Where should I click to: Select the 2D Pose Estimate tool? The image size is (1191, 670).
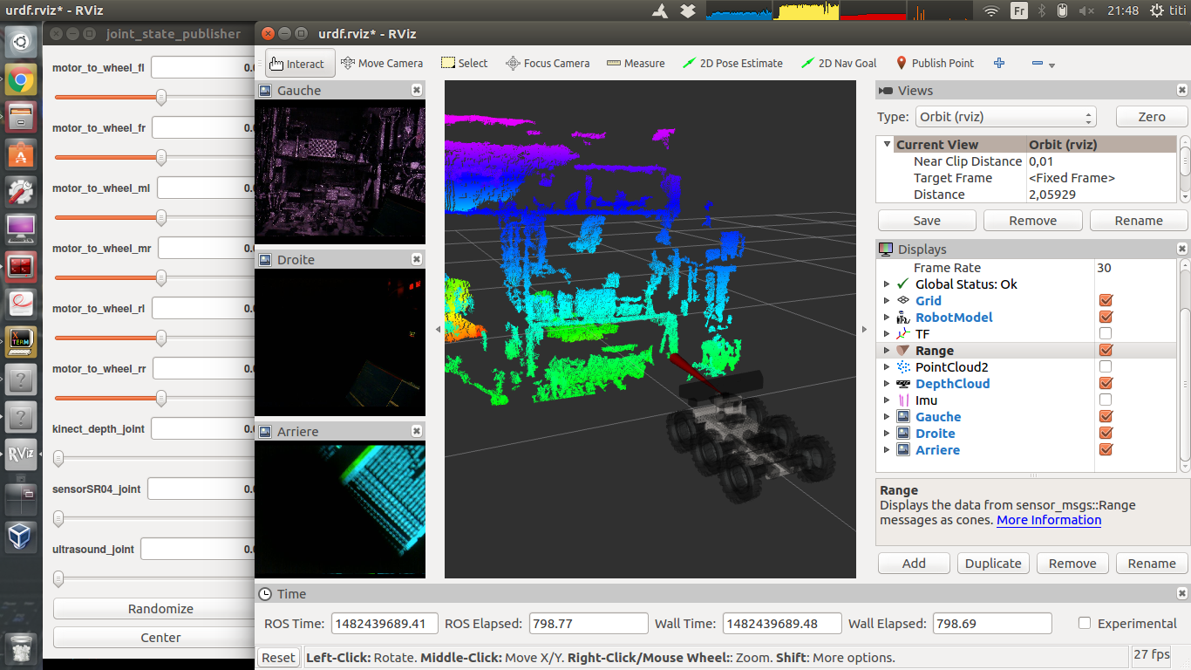coord(732,64)
